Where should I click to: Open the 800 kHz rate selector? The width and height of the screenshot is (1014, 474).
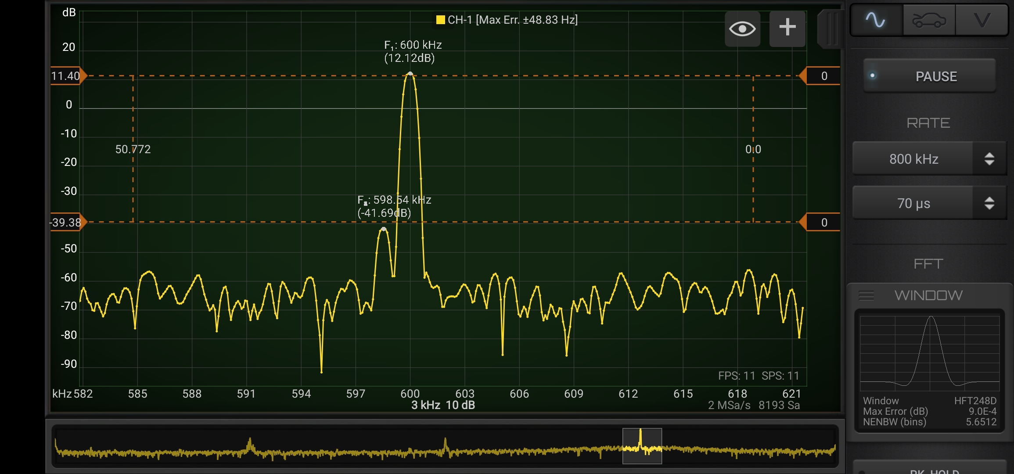click(913, 159)
